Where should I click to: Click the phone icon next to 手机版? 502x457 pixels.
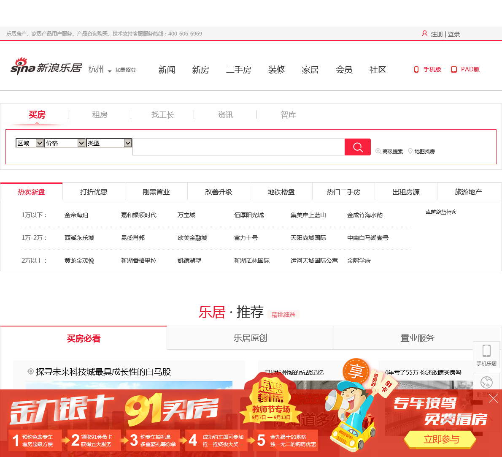click(416, 70)
